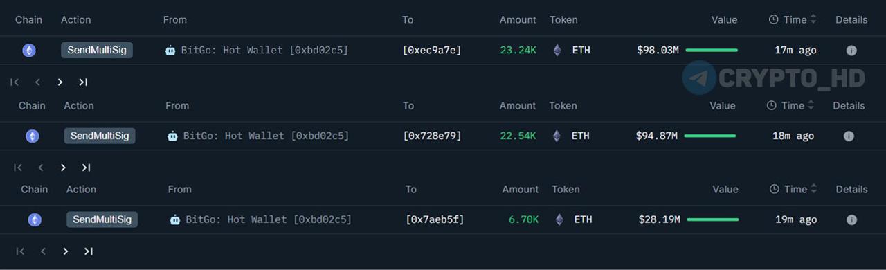This screenshot has width=886, height=270.
Task: Sort second table by Time arrows
Action: coord(811,106)
